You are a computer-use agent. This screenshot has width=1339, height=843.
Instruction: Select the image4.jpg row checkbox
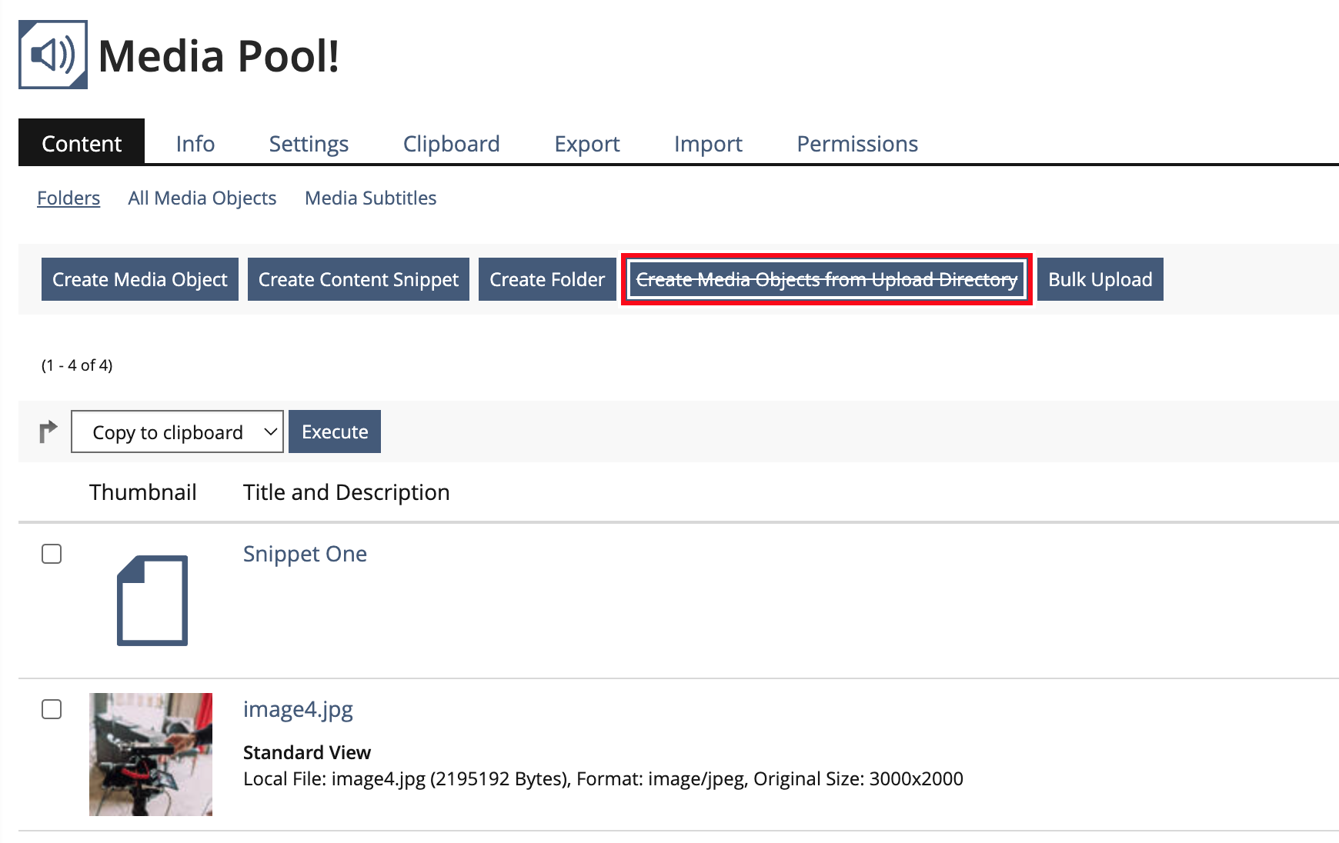tap(52, 709)
